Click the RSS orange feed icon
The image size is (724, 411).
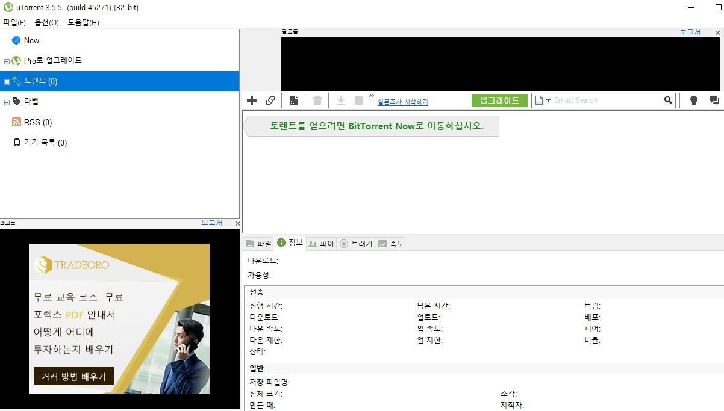pos(16,122)
